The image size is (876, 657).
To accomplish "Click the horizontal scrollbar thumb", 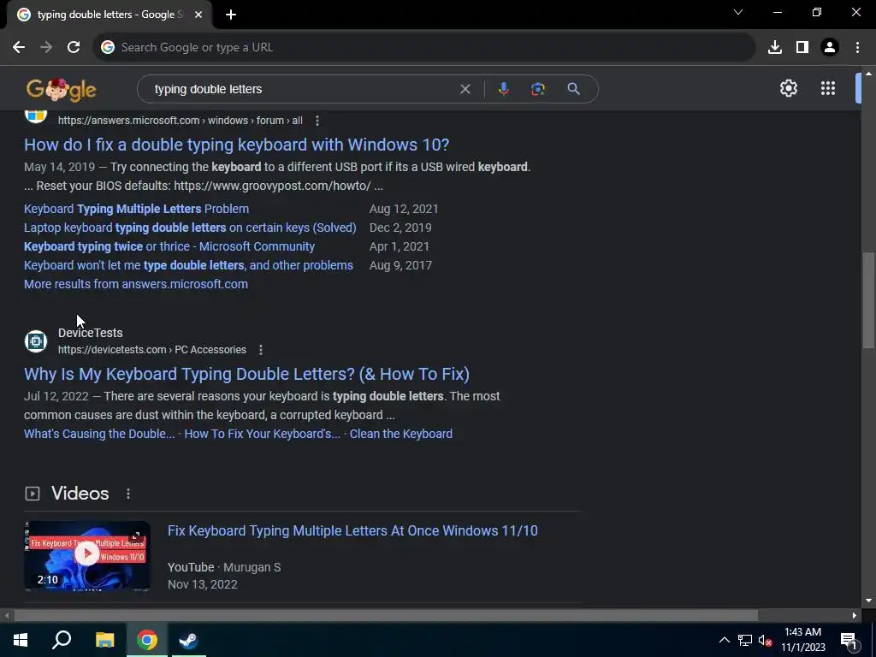I will (x=386, y=616).
